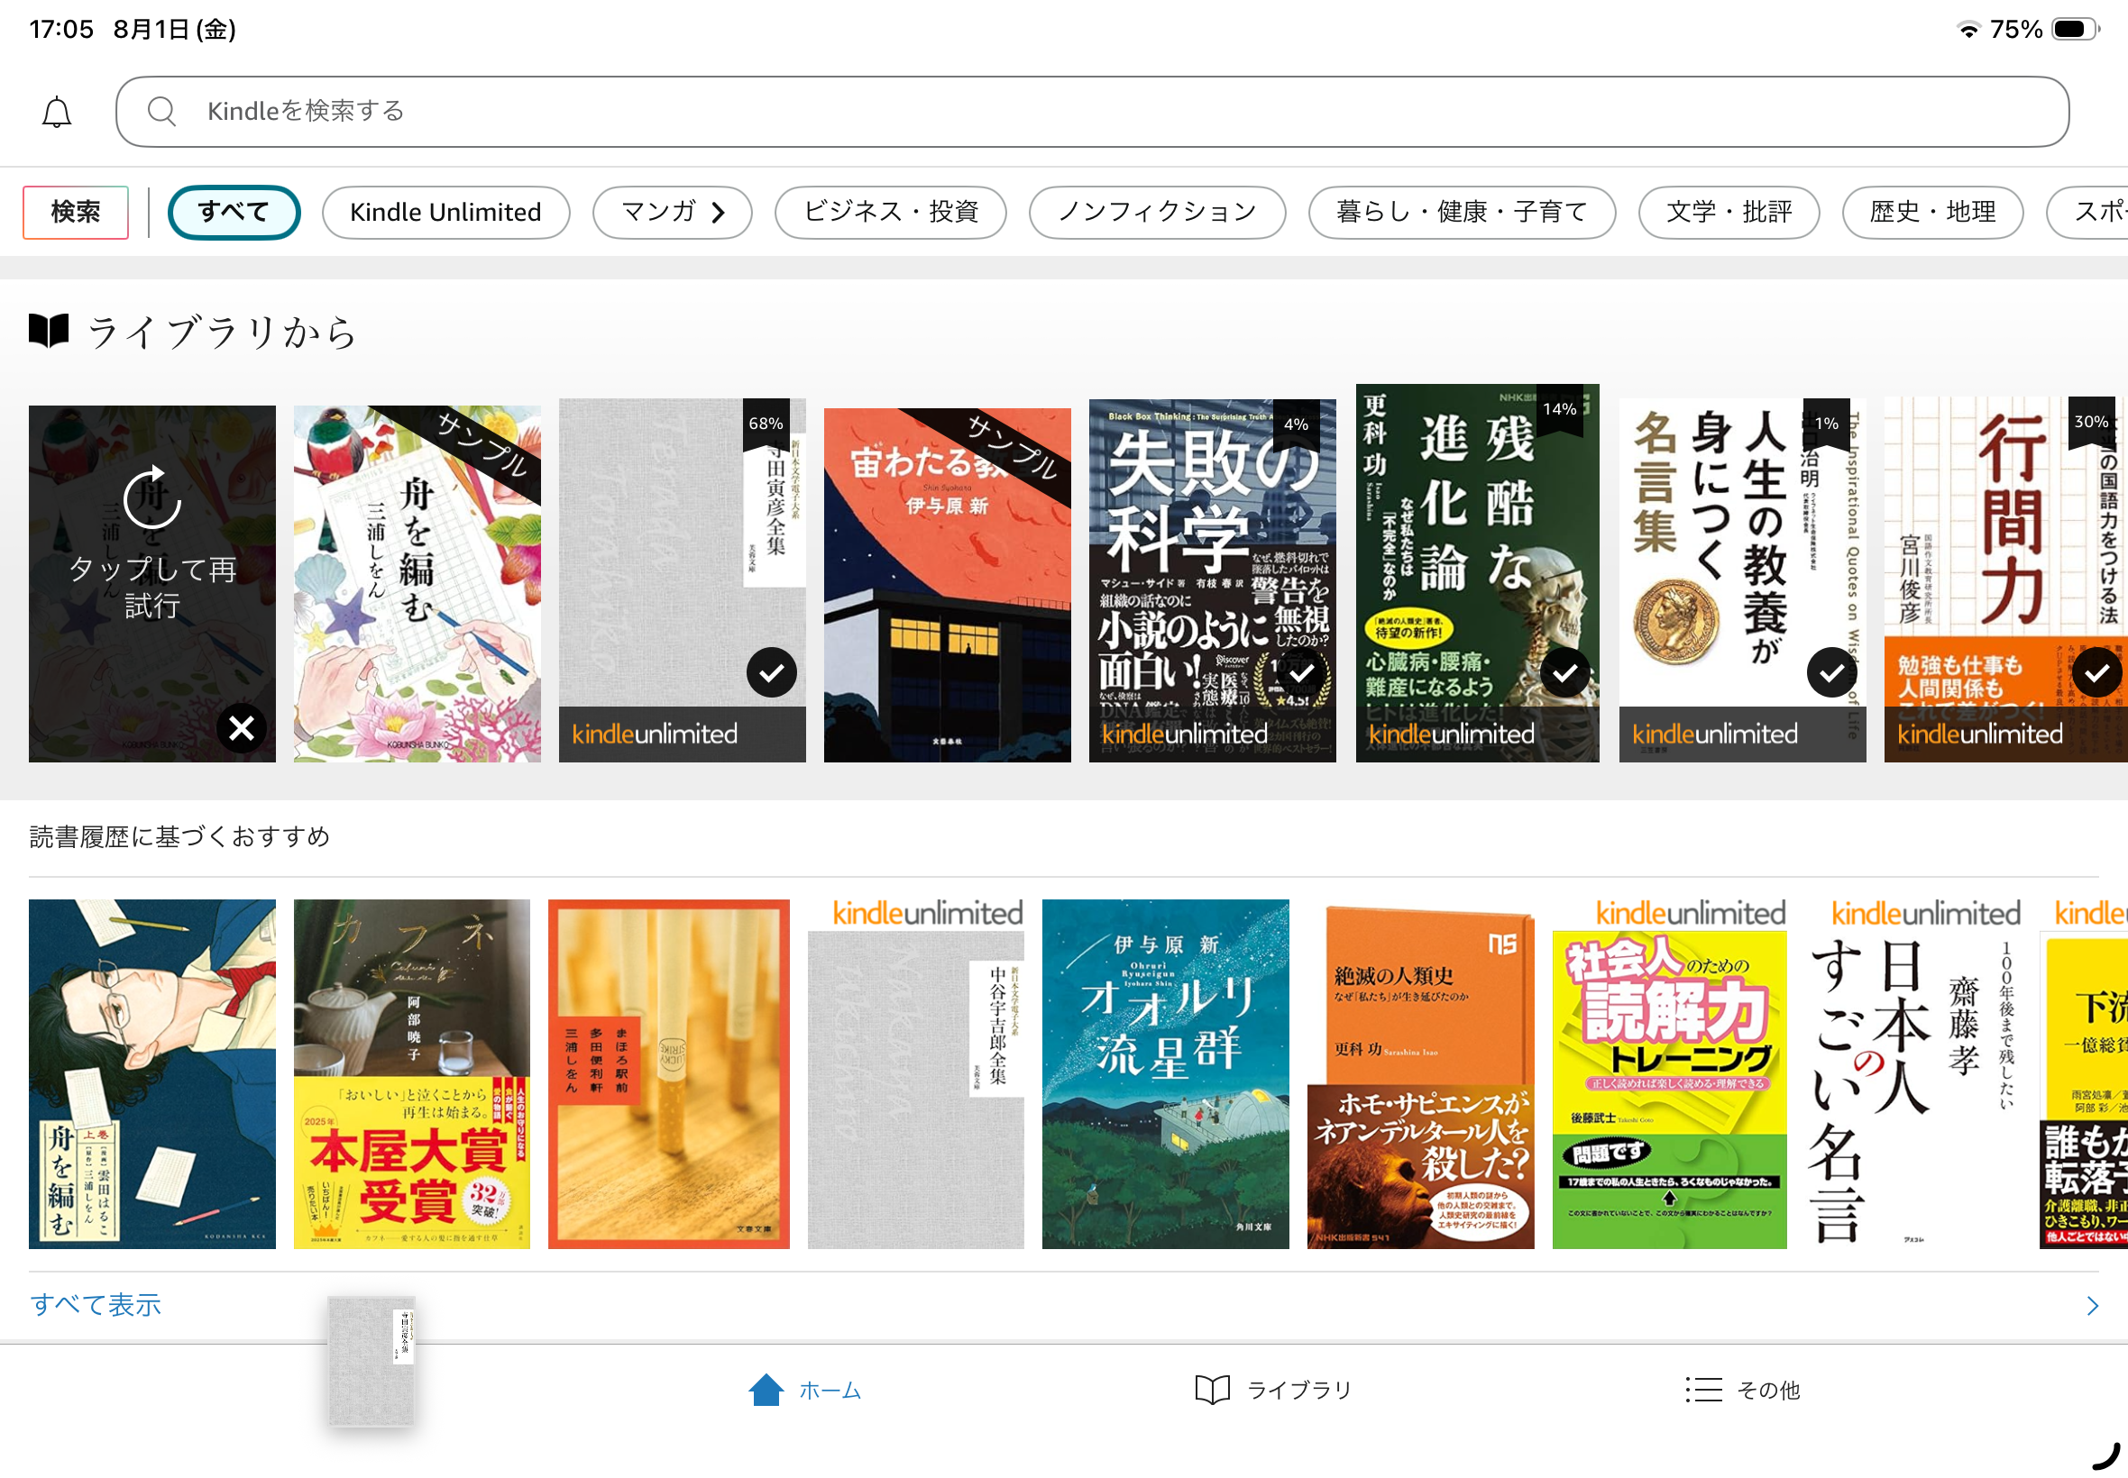Open 失敗の科学 book cover
The image size is (2128, 1478).
[x=1212, y=579]
